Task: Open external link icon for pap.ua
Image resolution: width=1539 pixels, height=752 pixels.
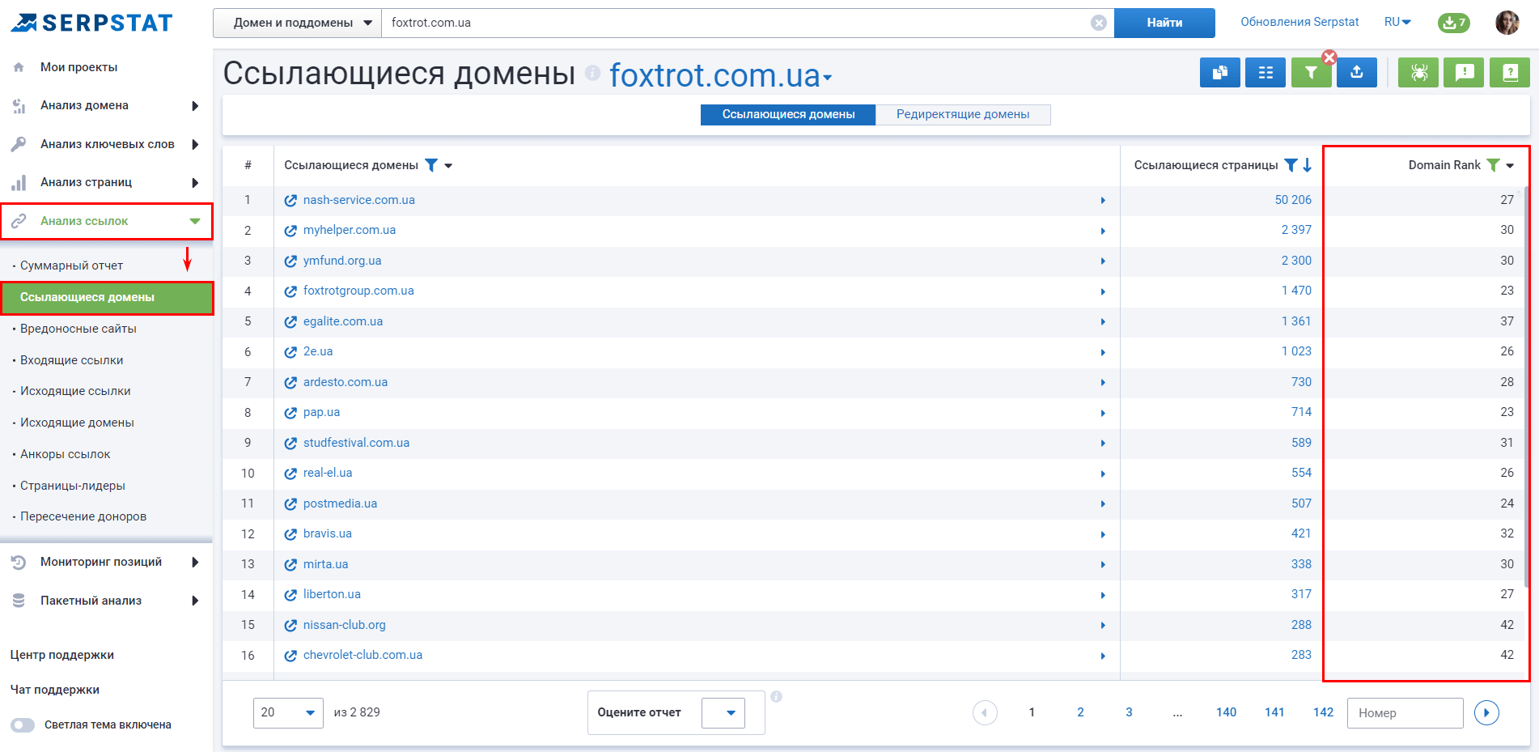Action: click(290, 413)
